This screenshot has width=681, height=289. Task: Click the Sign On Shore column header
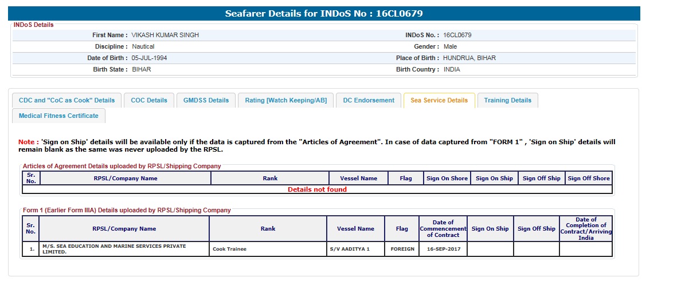pos(447,179)
